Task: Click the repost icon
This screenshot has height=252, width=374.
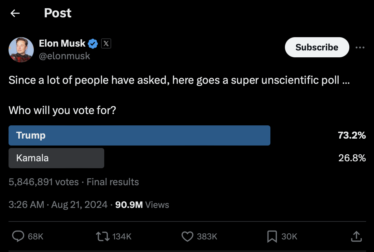Action: click(x=102, y=236)
